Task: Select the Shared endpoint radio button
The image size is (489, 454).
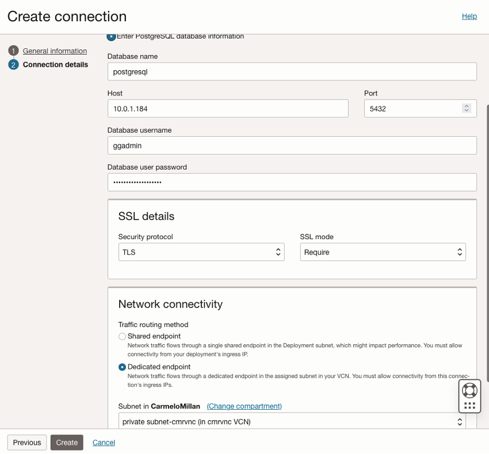Action: click(122, 336)
